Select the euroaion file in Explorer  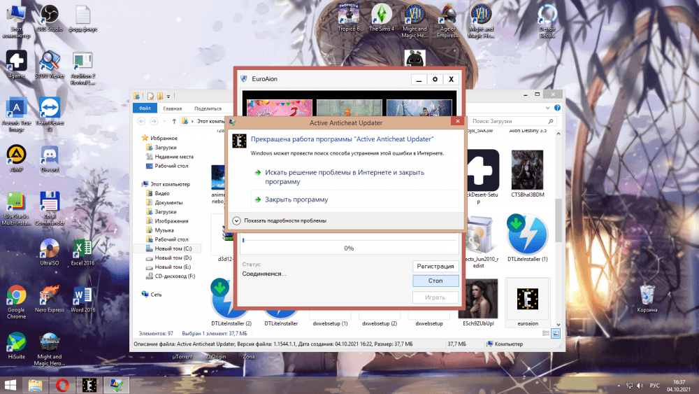tap(528, 300)
